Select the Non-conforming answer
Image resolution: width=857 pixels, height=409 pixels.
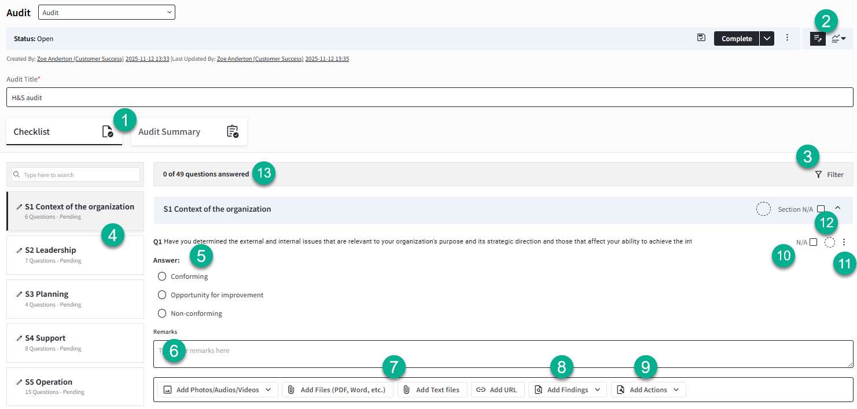pos(162,314)
